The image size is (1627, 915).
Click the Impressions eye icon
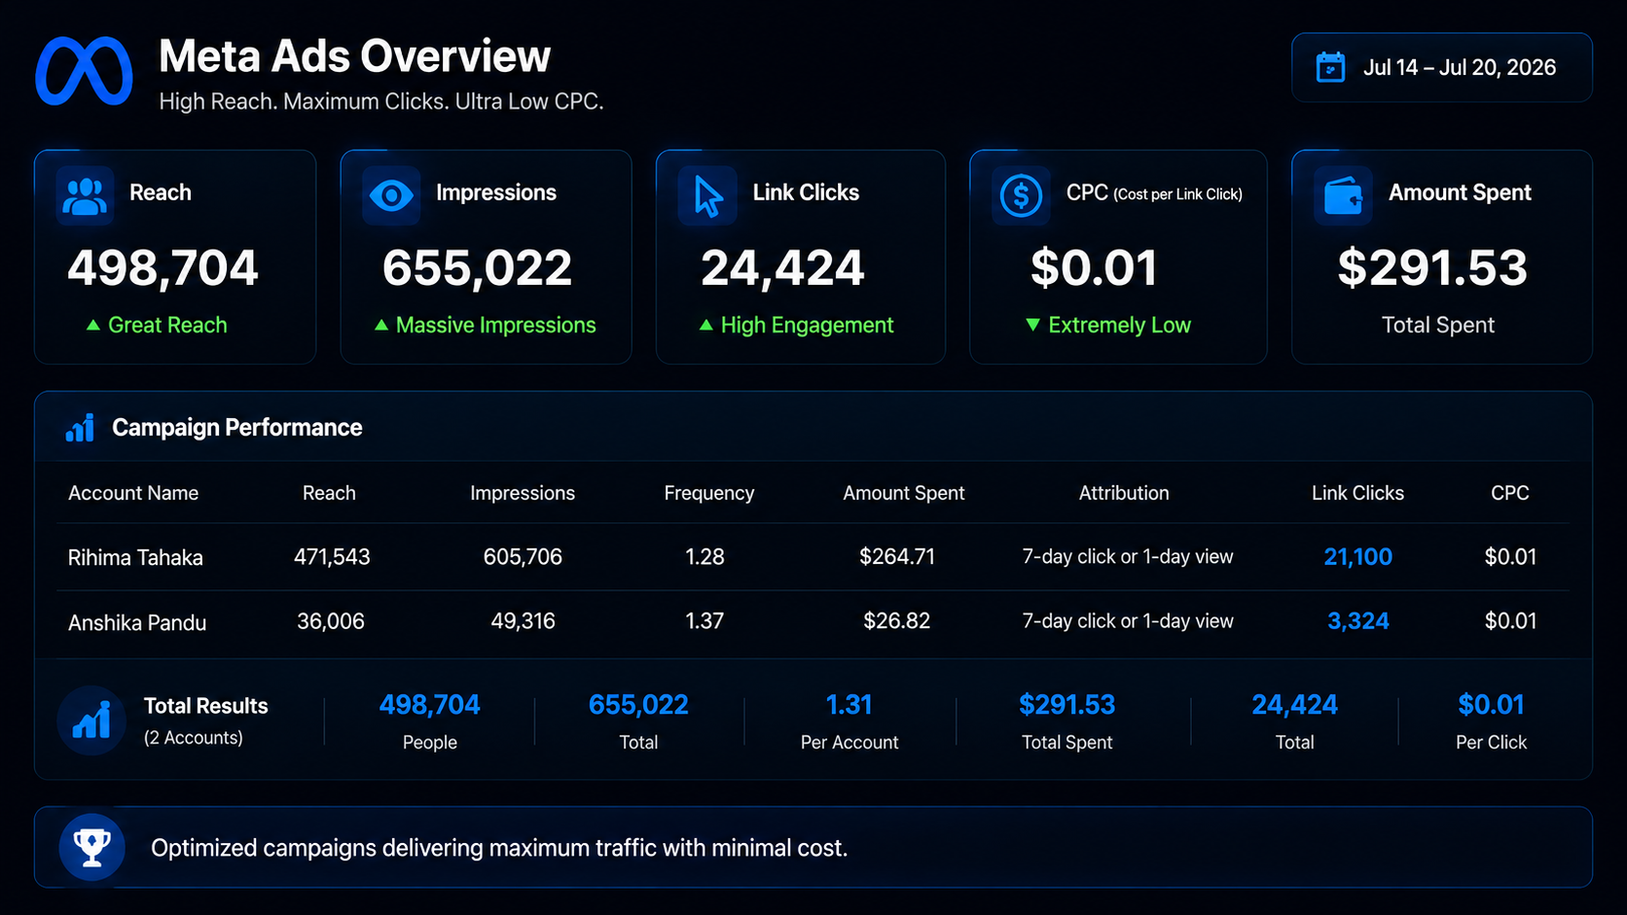(x=391, y=195)
